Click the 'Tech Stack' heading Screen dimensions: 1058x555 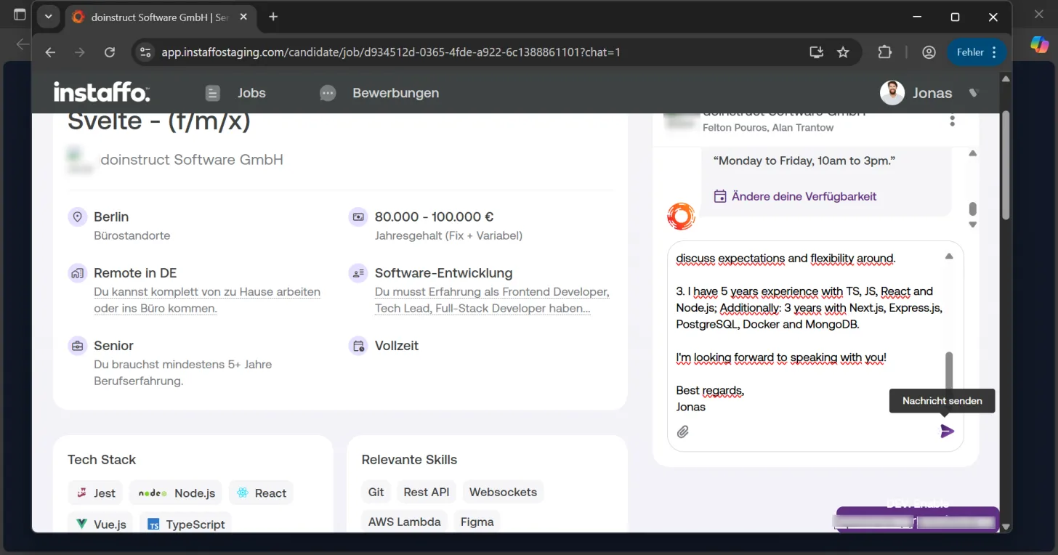[x=102, y=460]
